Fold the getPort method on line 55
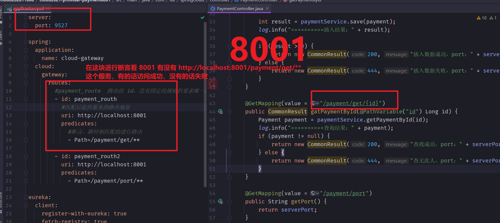 (230, 202)
